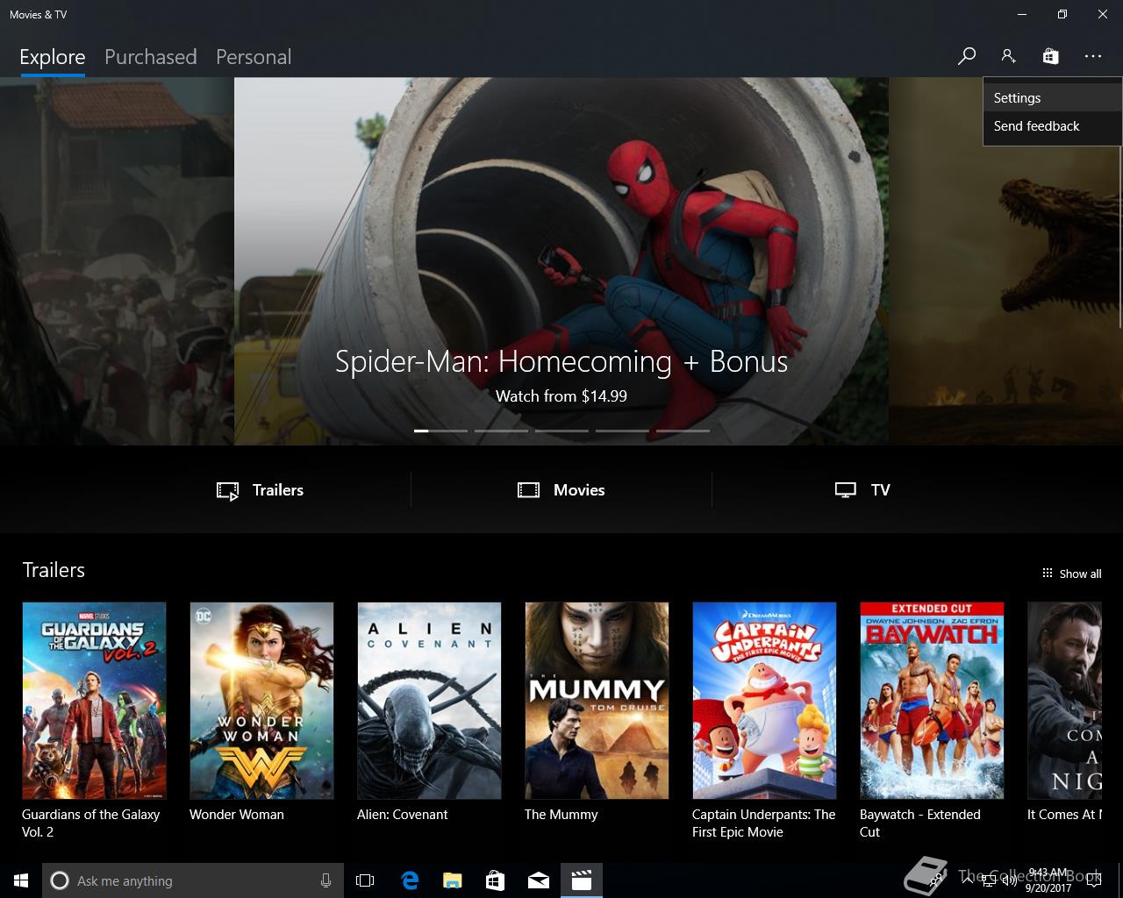Open the Windows Store taskbar icon
Viewport: 1123px width, 898px height.
point(495,880)
